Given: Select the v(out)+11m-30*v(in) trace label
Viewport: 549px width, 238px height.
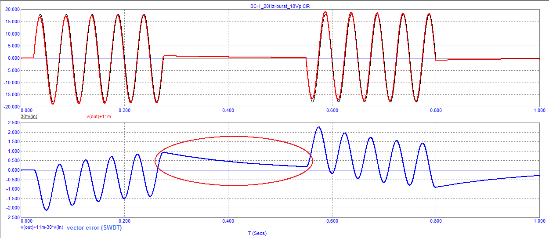Looking at the screenshot, I should coord(42,227).
